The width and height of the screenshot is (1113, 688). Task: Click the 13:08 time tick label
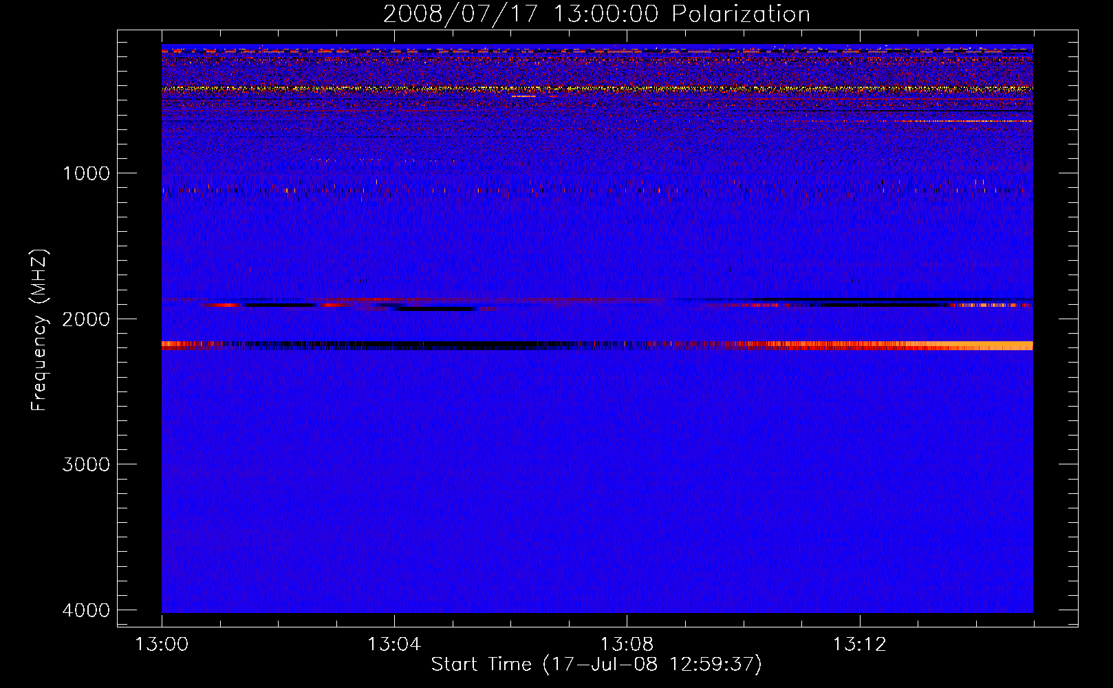click(627, 645)
